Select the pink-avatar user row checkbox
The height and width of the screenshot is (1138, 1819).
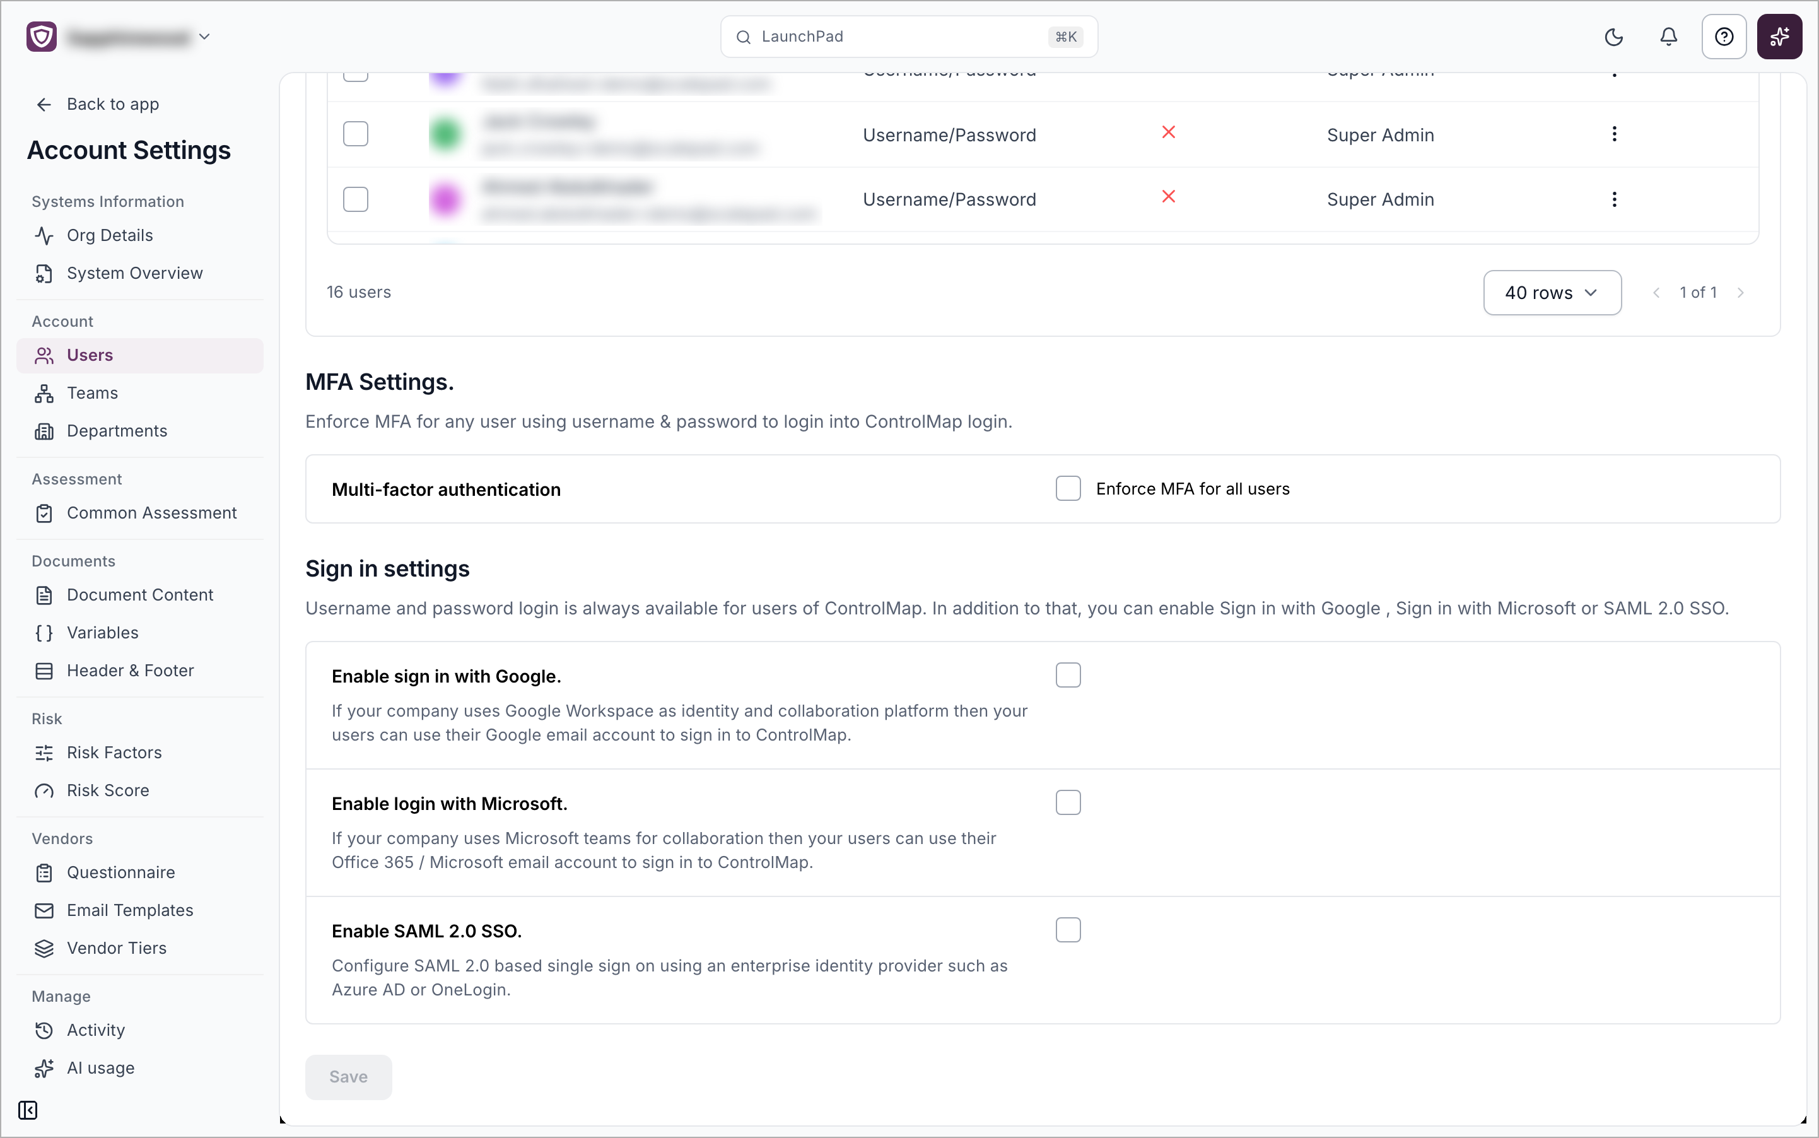[x=355, y=199]
